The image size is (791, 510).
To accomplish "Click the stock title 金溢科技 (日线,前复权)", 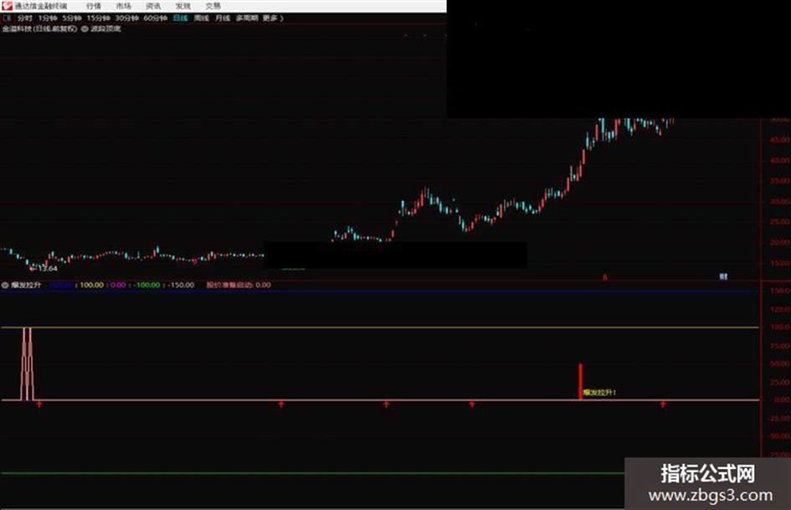I will pyautogui.click(x=40, y=28).
